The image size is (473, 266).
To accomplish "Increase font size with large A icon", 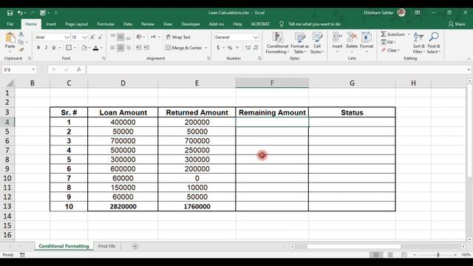I will [92, 37].
